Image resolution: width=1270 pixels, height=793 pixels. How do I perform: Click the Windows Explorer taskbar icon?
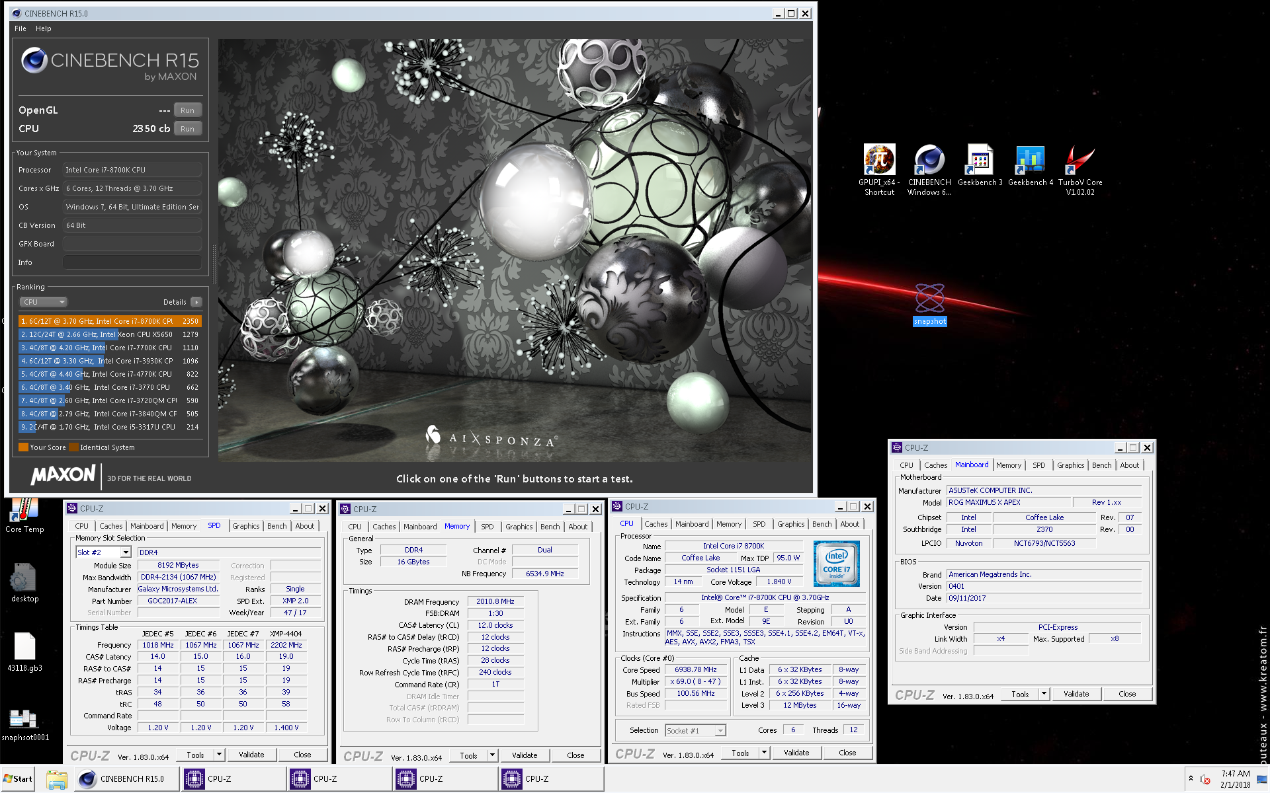57,779
